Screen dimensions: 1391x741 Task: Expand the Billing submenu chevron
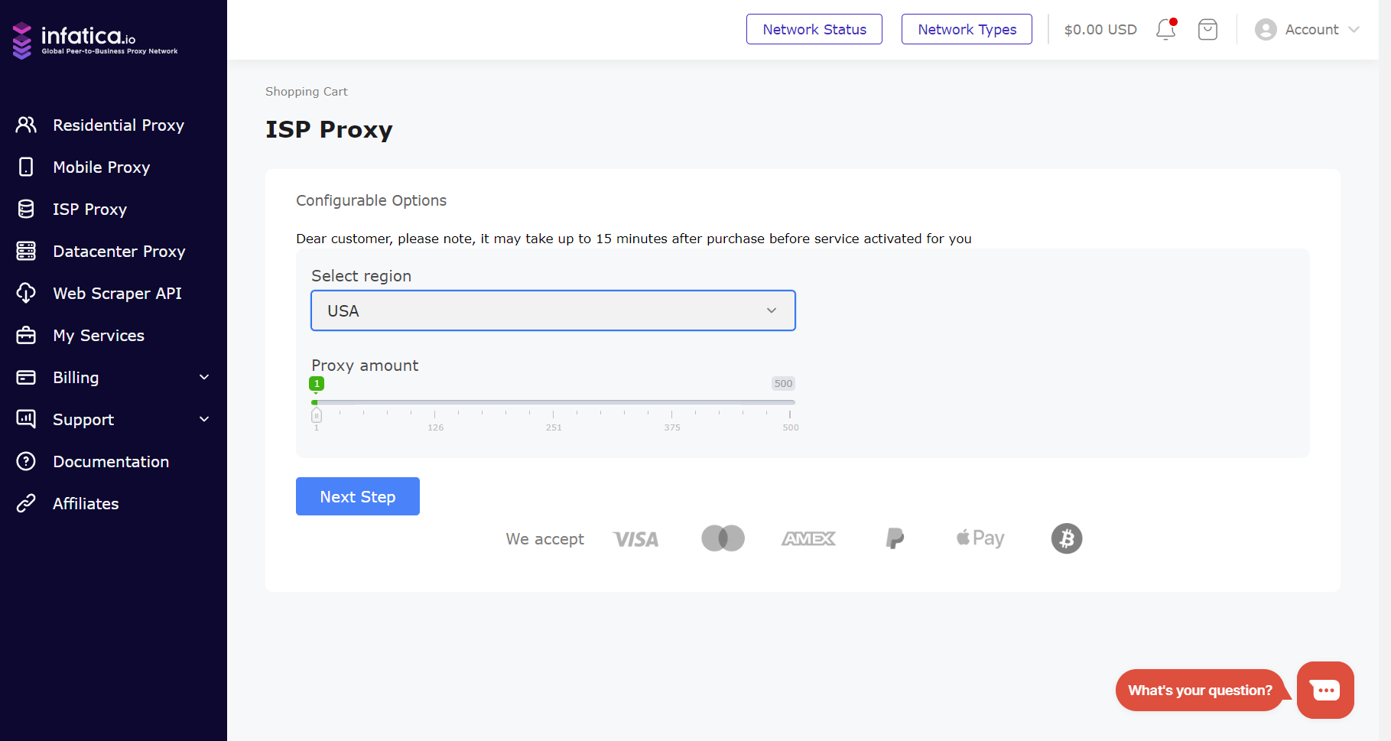click(204, 377)
